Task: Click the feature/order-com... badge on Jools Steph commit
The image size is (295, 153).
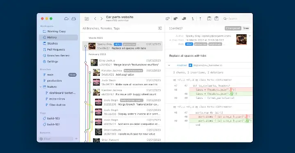Action: click(x=132, y=100)
